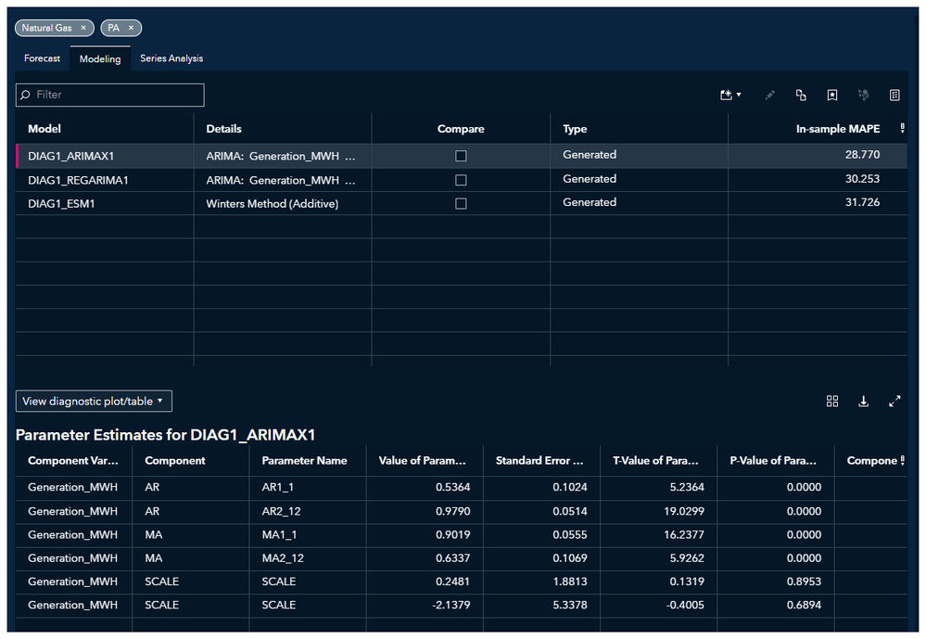Sort by the Details column header
Viewport: 926px width, 639px height.
[x=223, y=129]
